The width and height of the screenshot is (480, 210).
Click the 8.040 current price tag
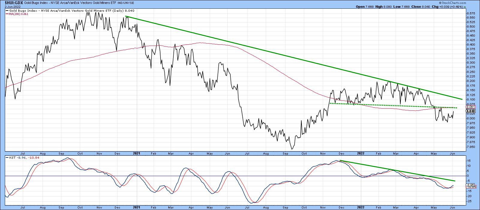tap(470, 111)
